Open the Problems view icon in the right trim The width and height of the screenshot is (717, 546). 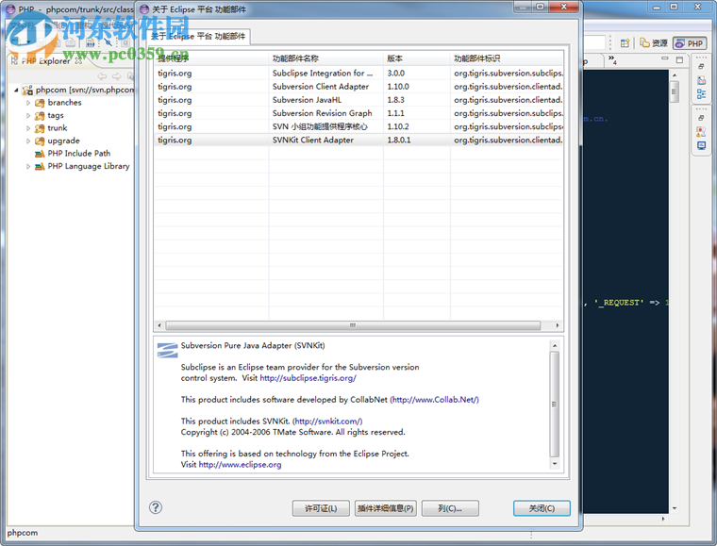[701, 132]
